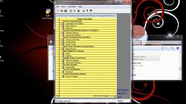The width and height of the screenshot is (186, 104).
Task: Open an existing project via the folder icon
Action: pyautogui.click(x=62, y=11)
